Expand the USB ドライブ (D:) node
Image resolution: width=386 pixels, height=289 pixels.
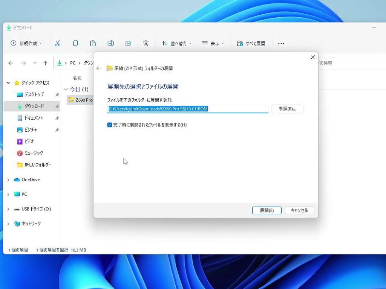coord(8,209)
